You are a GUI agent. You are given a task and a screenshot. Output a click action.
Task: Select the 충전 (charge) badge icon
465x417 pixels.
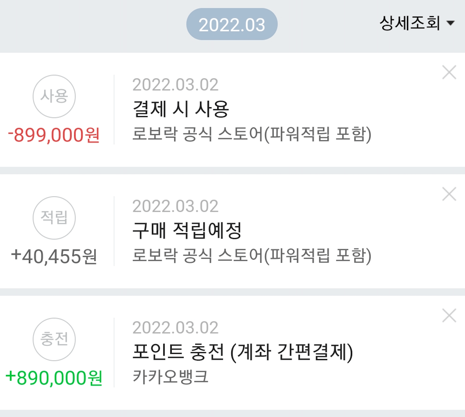(54, 339)
